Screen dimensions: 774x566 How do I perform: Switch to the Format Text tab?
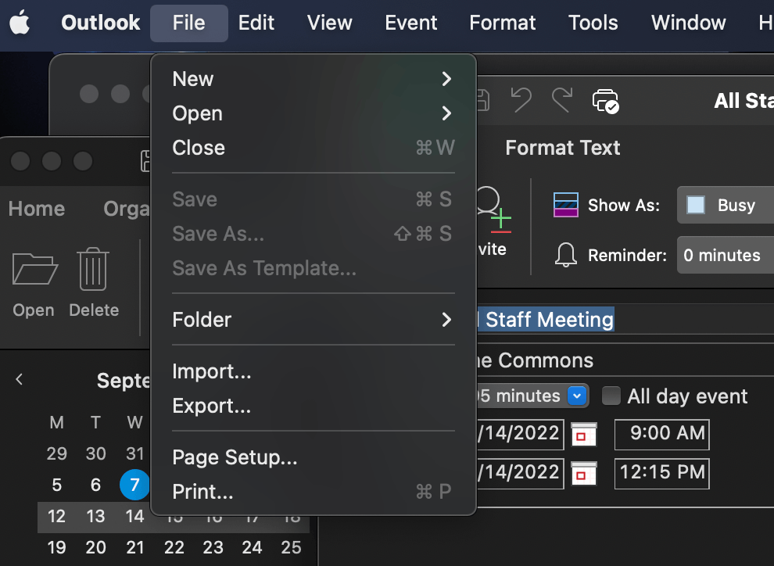click(x=562, y=148)
